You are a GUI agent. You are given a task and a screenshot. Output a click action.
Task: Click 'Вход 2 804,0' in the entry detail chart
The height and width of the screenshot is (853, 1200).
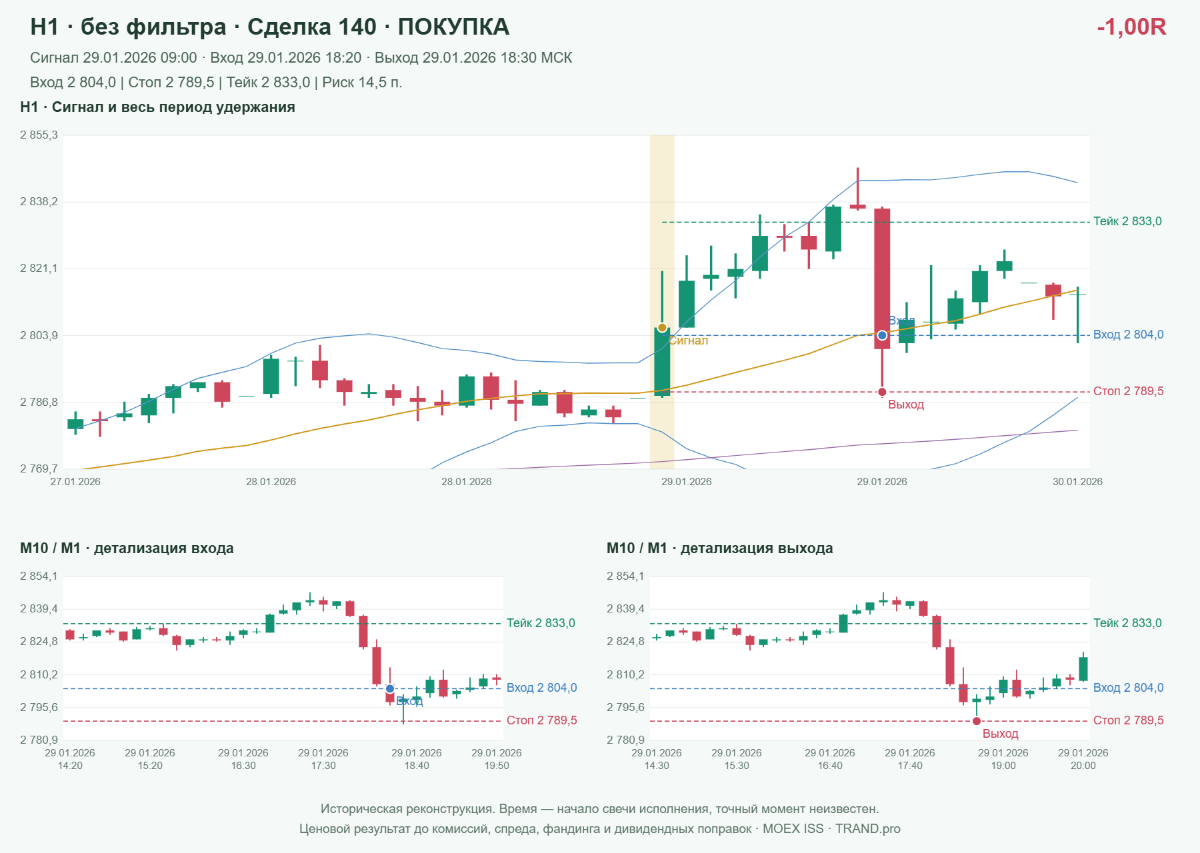542,688
